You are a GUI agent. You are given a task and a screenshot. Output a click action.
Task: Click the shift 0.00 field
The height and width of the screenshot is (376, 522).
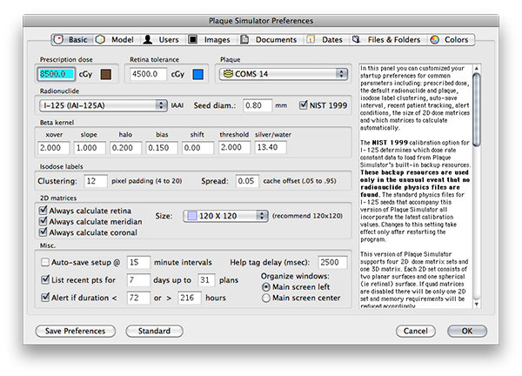point(197,148)
